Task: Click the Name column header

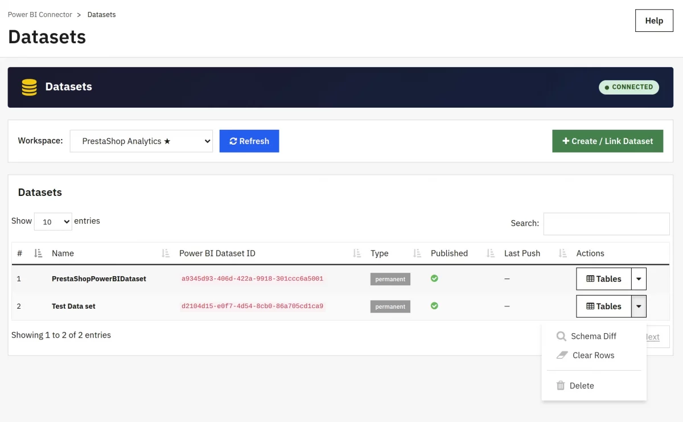Action: [x=63, y=253]
